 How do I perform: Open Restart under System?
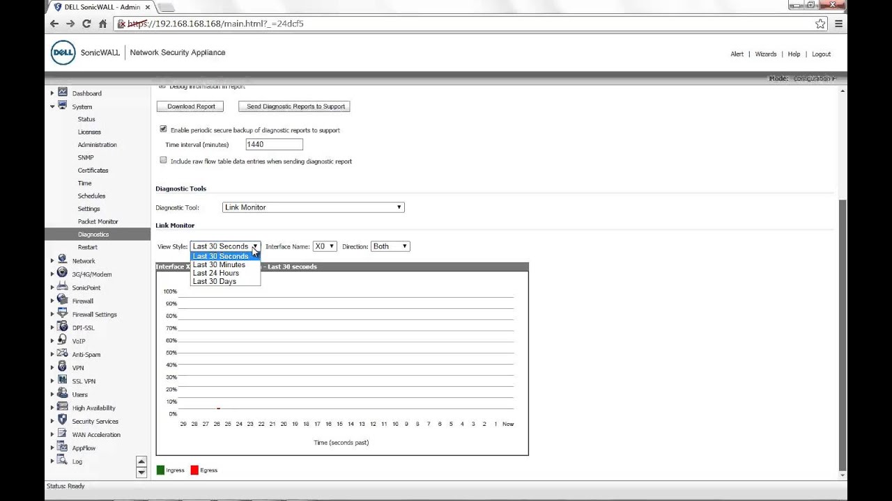[x=87, y=247]
